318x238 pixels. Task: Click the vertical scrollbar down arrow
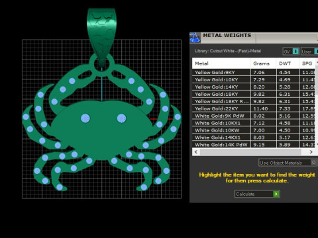[x=317, y=145]
